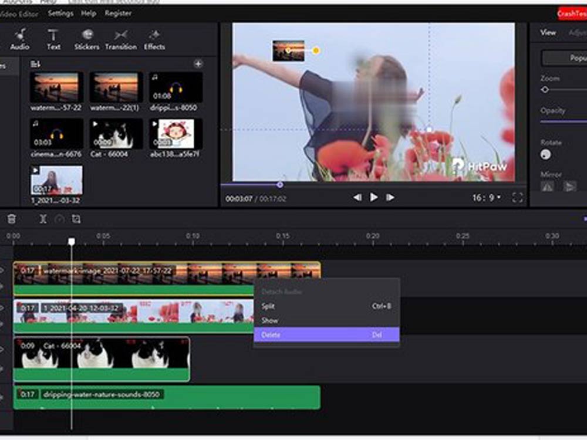Click the small overlay image in preview

(x=288, y=50)
